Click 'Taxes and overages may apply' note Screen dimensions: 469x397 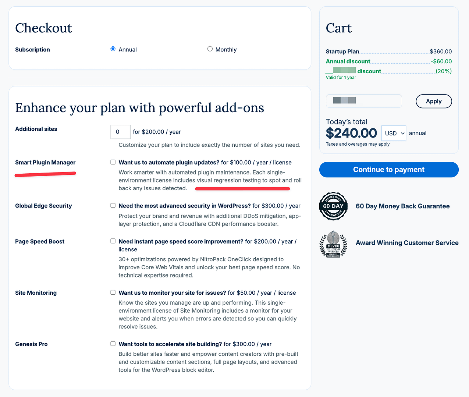pyautogui.click(x=358, y=144)
